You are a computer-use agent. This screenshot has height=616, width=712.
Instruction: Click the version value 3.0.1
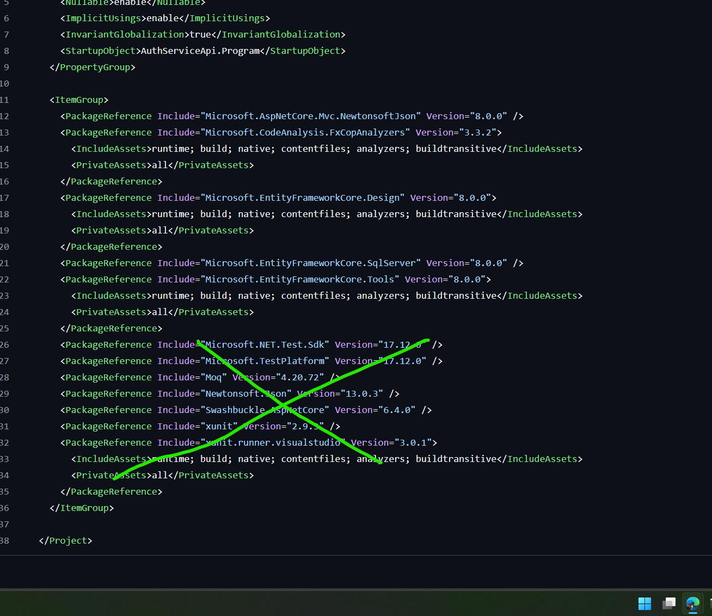click(x=413, y=442)
